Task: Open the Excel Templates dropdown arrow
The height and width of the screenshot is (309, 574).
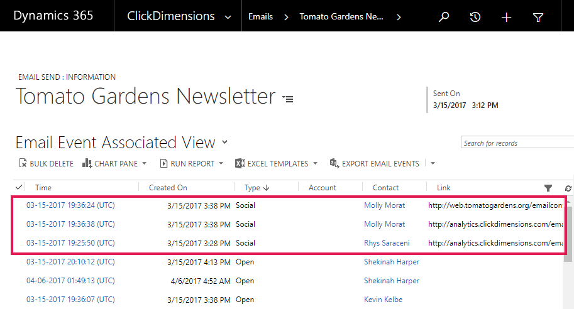Action: point(315,163)
